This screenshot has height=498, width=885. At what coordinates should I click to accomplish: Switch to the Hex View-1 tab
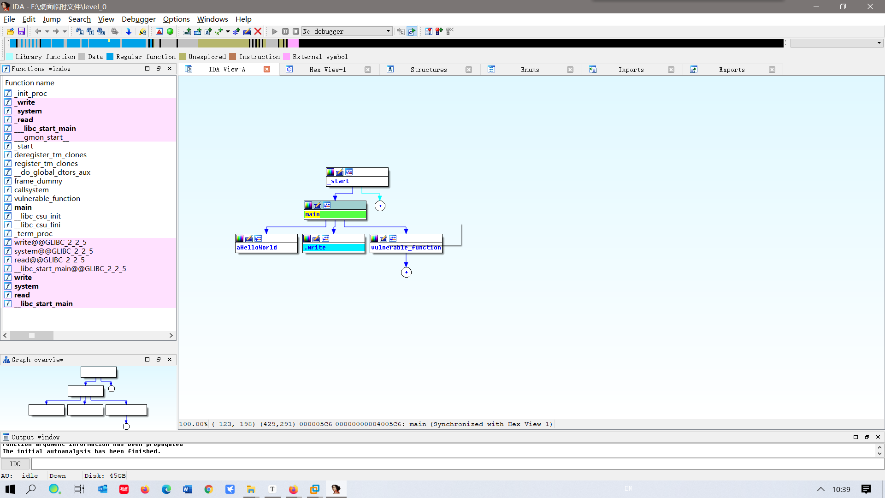click(327, 70)
